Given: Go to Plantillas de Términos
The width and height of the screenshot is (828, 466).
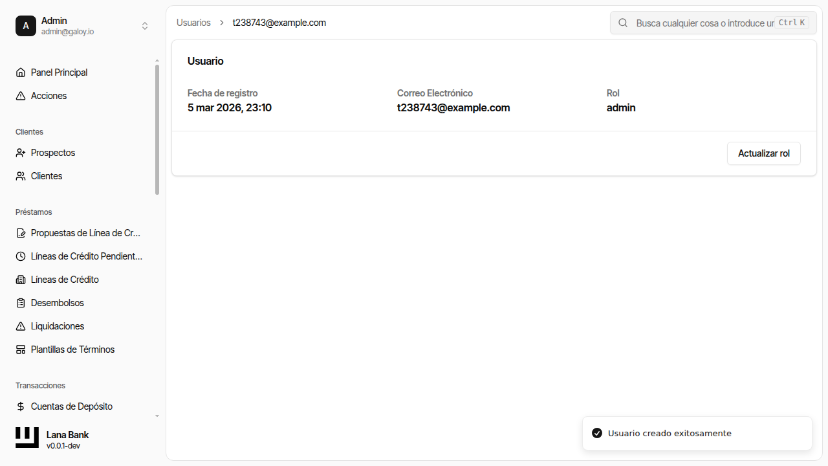Looking at the screenshot, I should (x=72, y=349).
